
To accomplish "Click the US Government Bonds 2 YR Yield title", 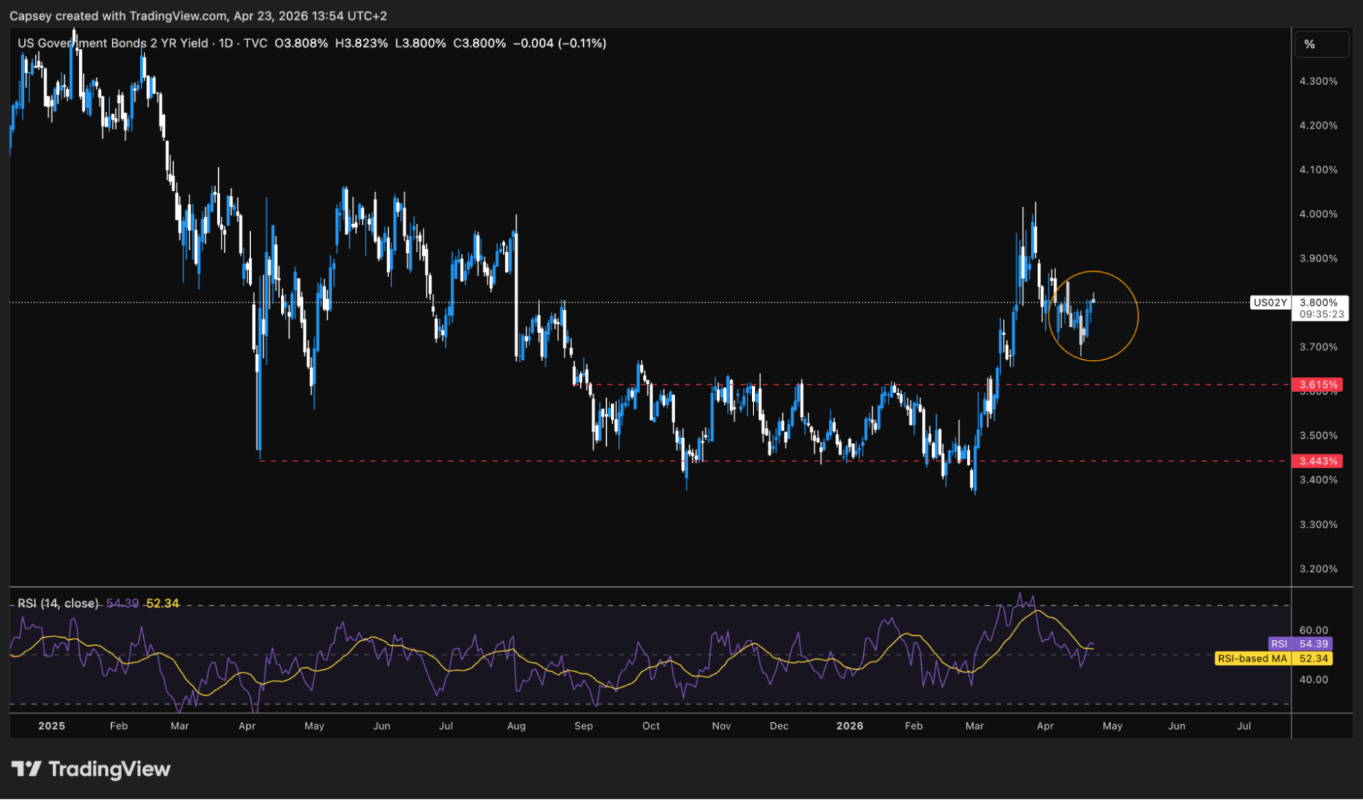I will tap(113, 43).
